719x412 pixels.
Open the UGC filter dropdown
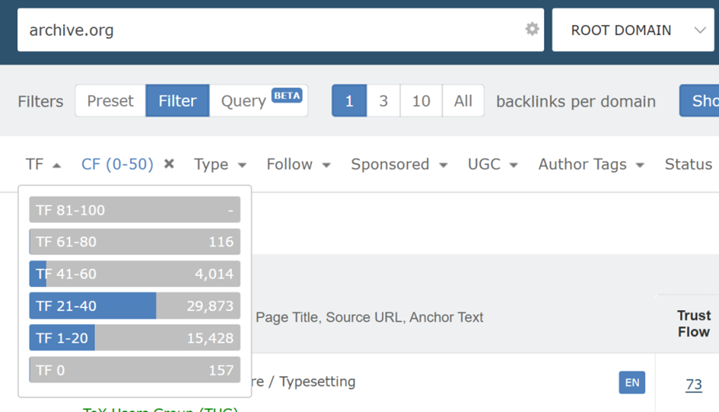(x=492, y=164)
